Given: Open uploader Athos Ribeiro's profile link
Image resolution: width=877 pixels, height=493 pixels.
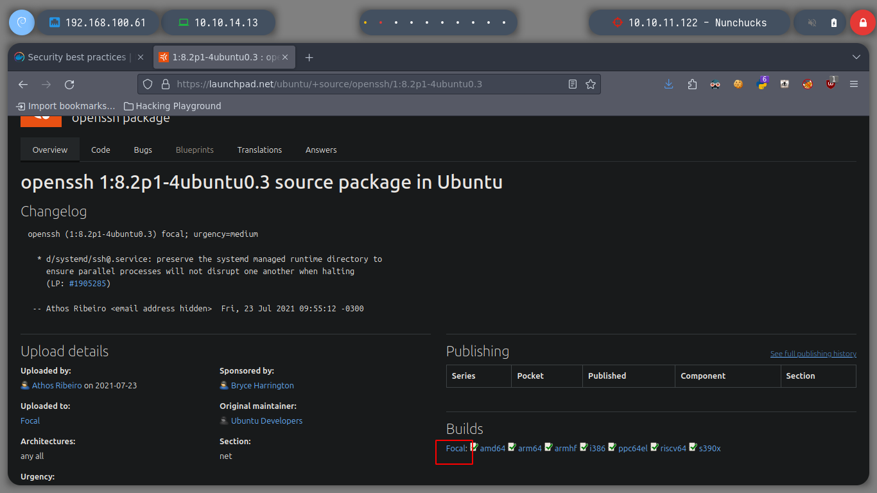Looking at the screenshot, I should click(x=57, y=386).
